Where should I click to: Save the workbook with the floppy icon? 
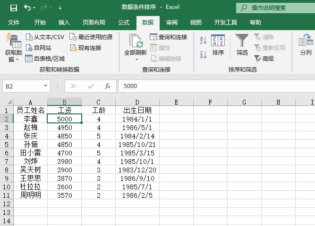[14, 8]
